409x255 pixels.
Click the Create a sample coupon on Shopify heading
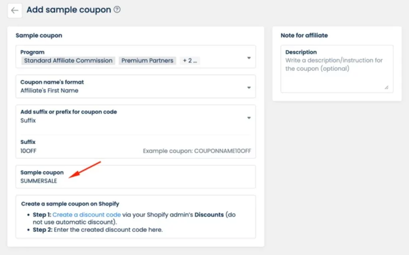(x=70, y=204)
